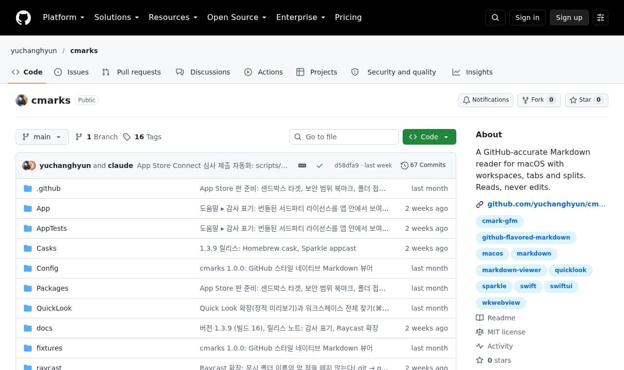Click the cmarks repository avatar
Image resolution: width=624 pixels, height=370 pixels.
pos(21,100)
